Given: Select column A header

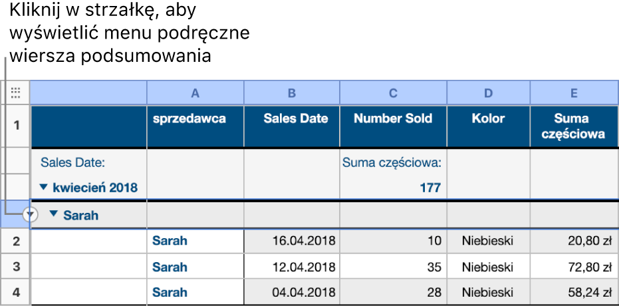Looking at the screenshot, I should coord(195,92).
